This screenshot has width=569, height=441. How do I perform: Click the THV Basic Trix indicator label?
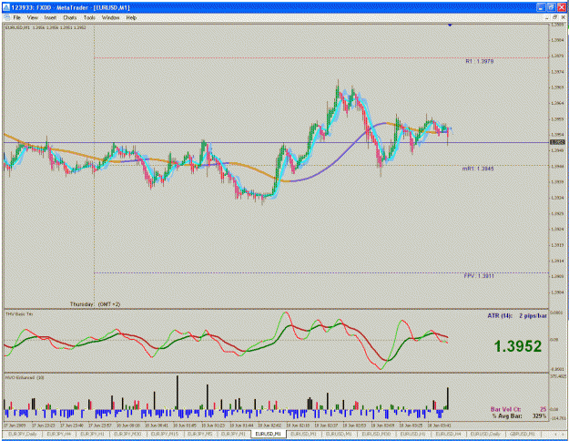[x=19, y=313]
